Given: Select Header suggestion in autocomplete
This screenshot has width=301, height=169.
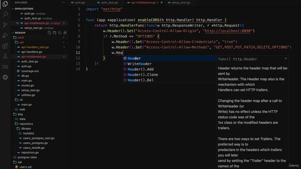Looking at the screenshot, I should point(169,58).
